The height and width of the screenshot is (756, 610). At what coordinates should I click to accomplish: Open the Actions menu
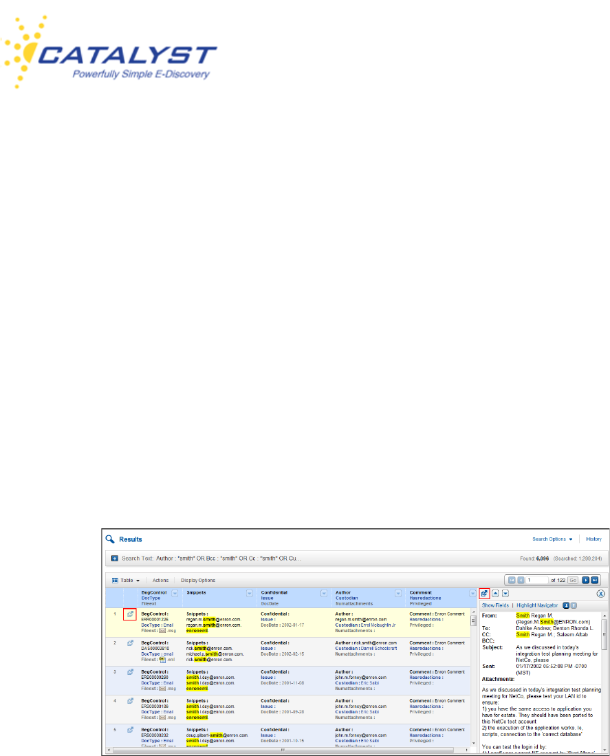click(x=160, y=581)
